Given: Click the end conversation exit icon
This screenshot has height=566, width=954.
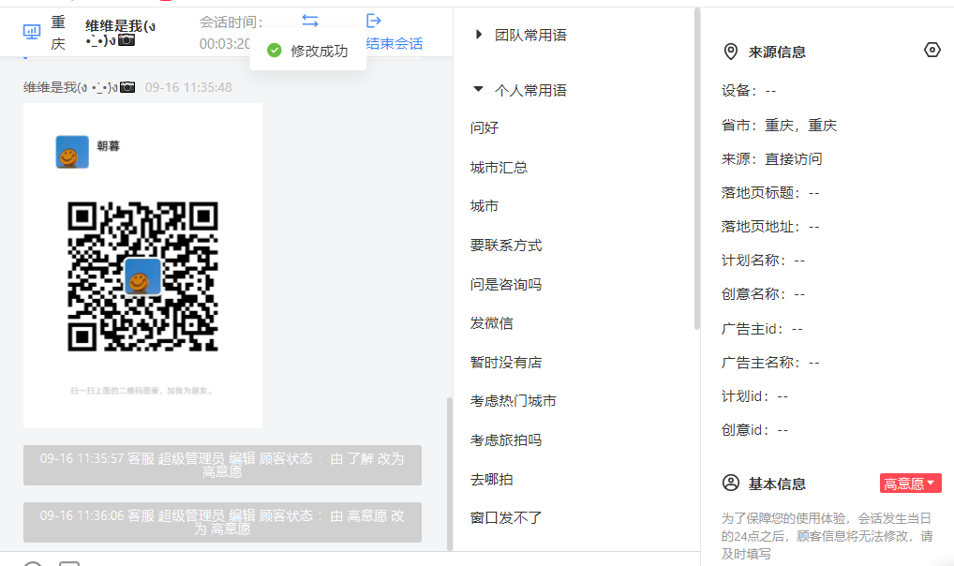Looking at the screenshot, I should pyautogui.click(x=374, y=21).
